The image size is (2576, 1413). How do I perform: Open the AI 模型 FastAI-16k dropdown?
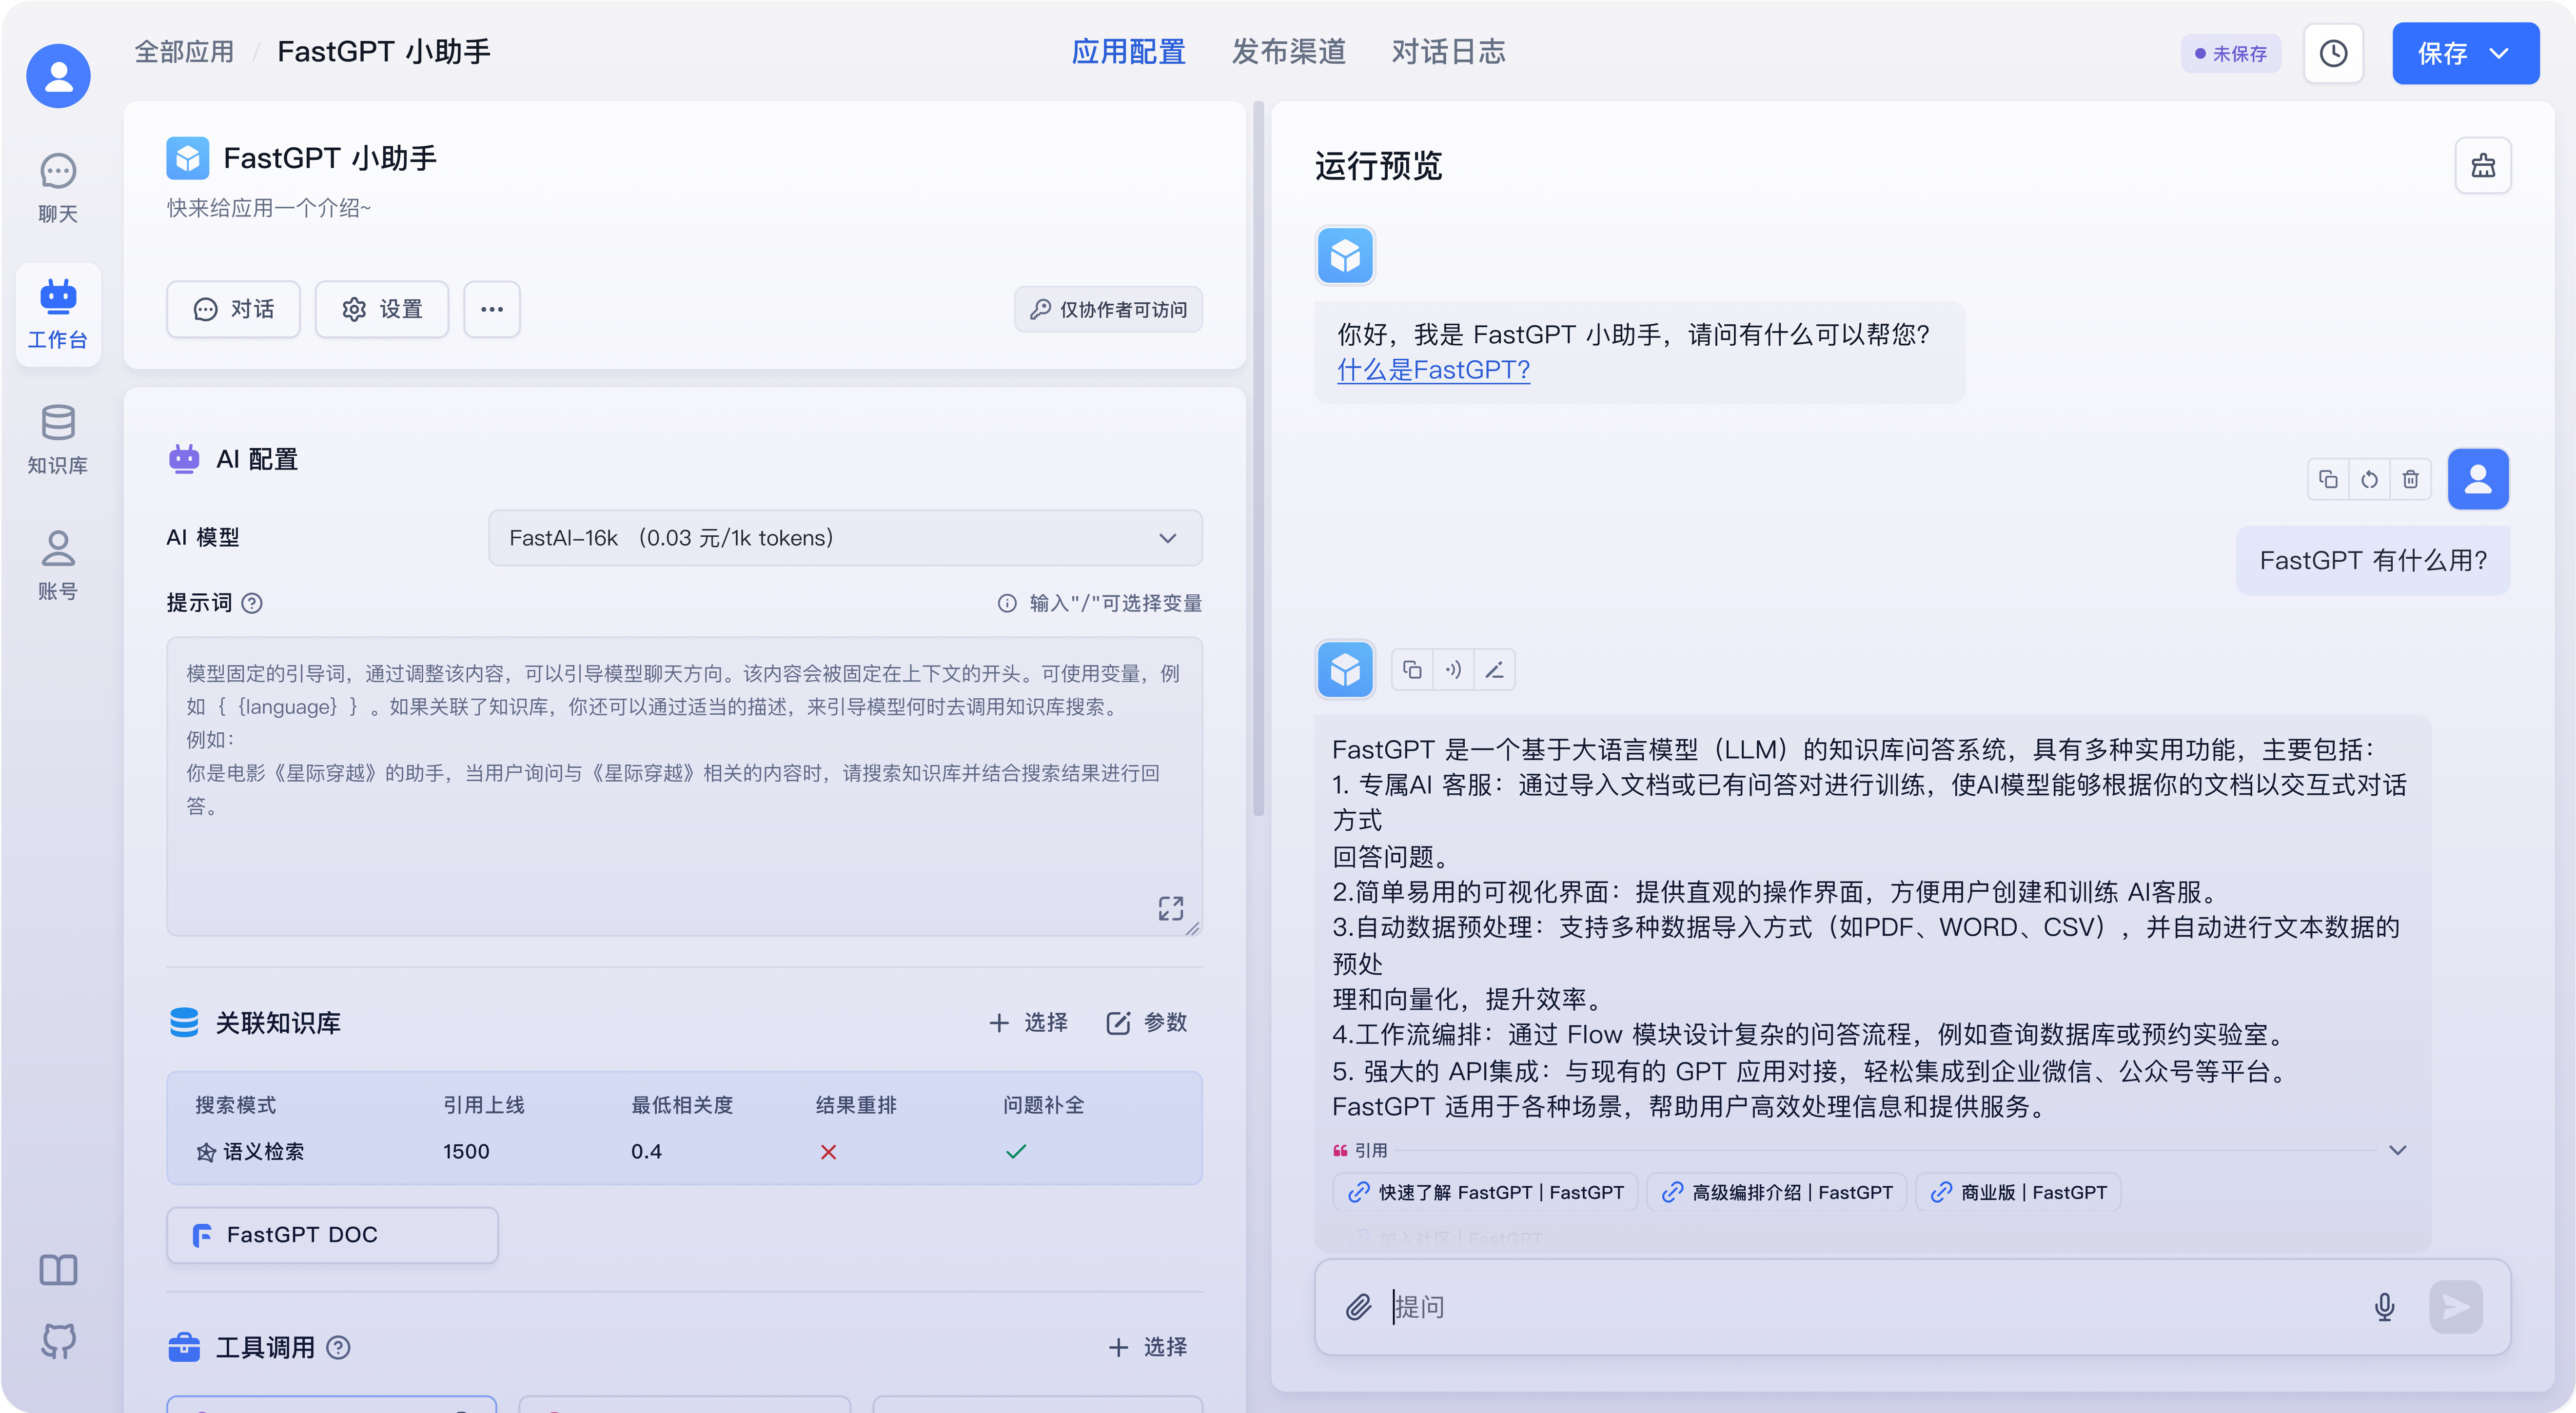tap(845, 538)
